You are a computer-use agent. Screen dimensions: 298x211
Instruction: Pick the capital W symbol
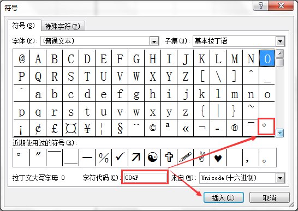[136, 76]
